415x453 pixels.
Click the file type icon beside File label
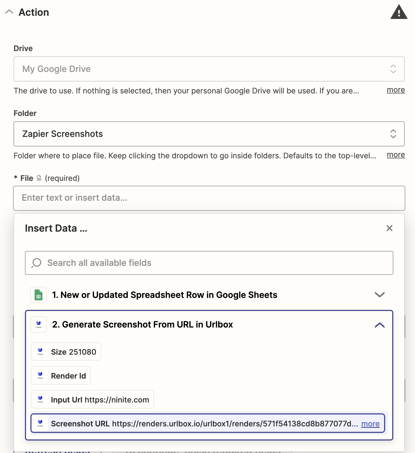(x=39, y=178)
